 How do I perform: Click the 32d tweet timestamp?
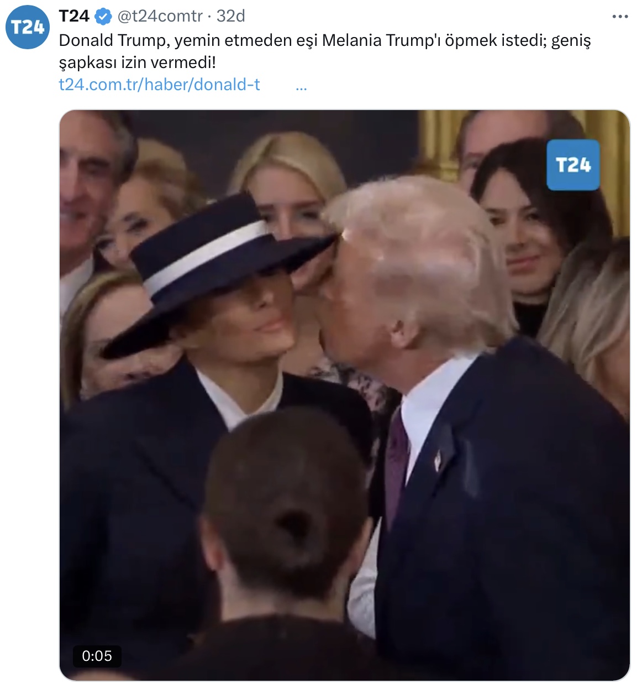pos(230,16)
